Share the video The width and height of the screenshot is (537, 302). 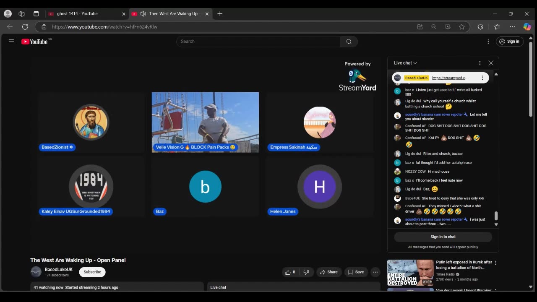(x=328, y=272)
